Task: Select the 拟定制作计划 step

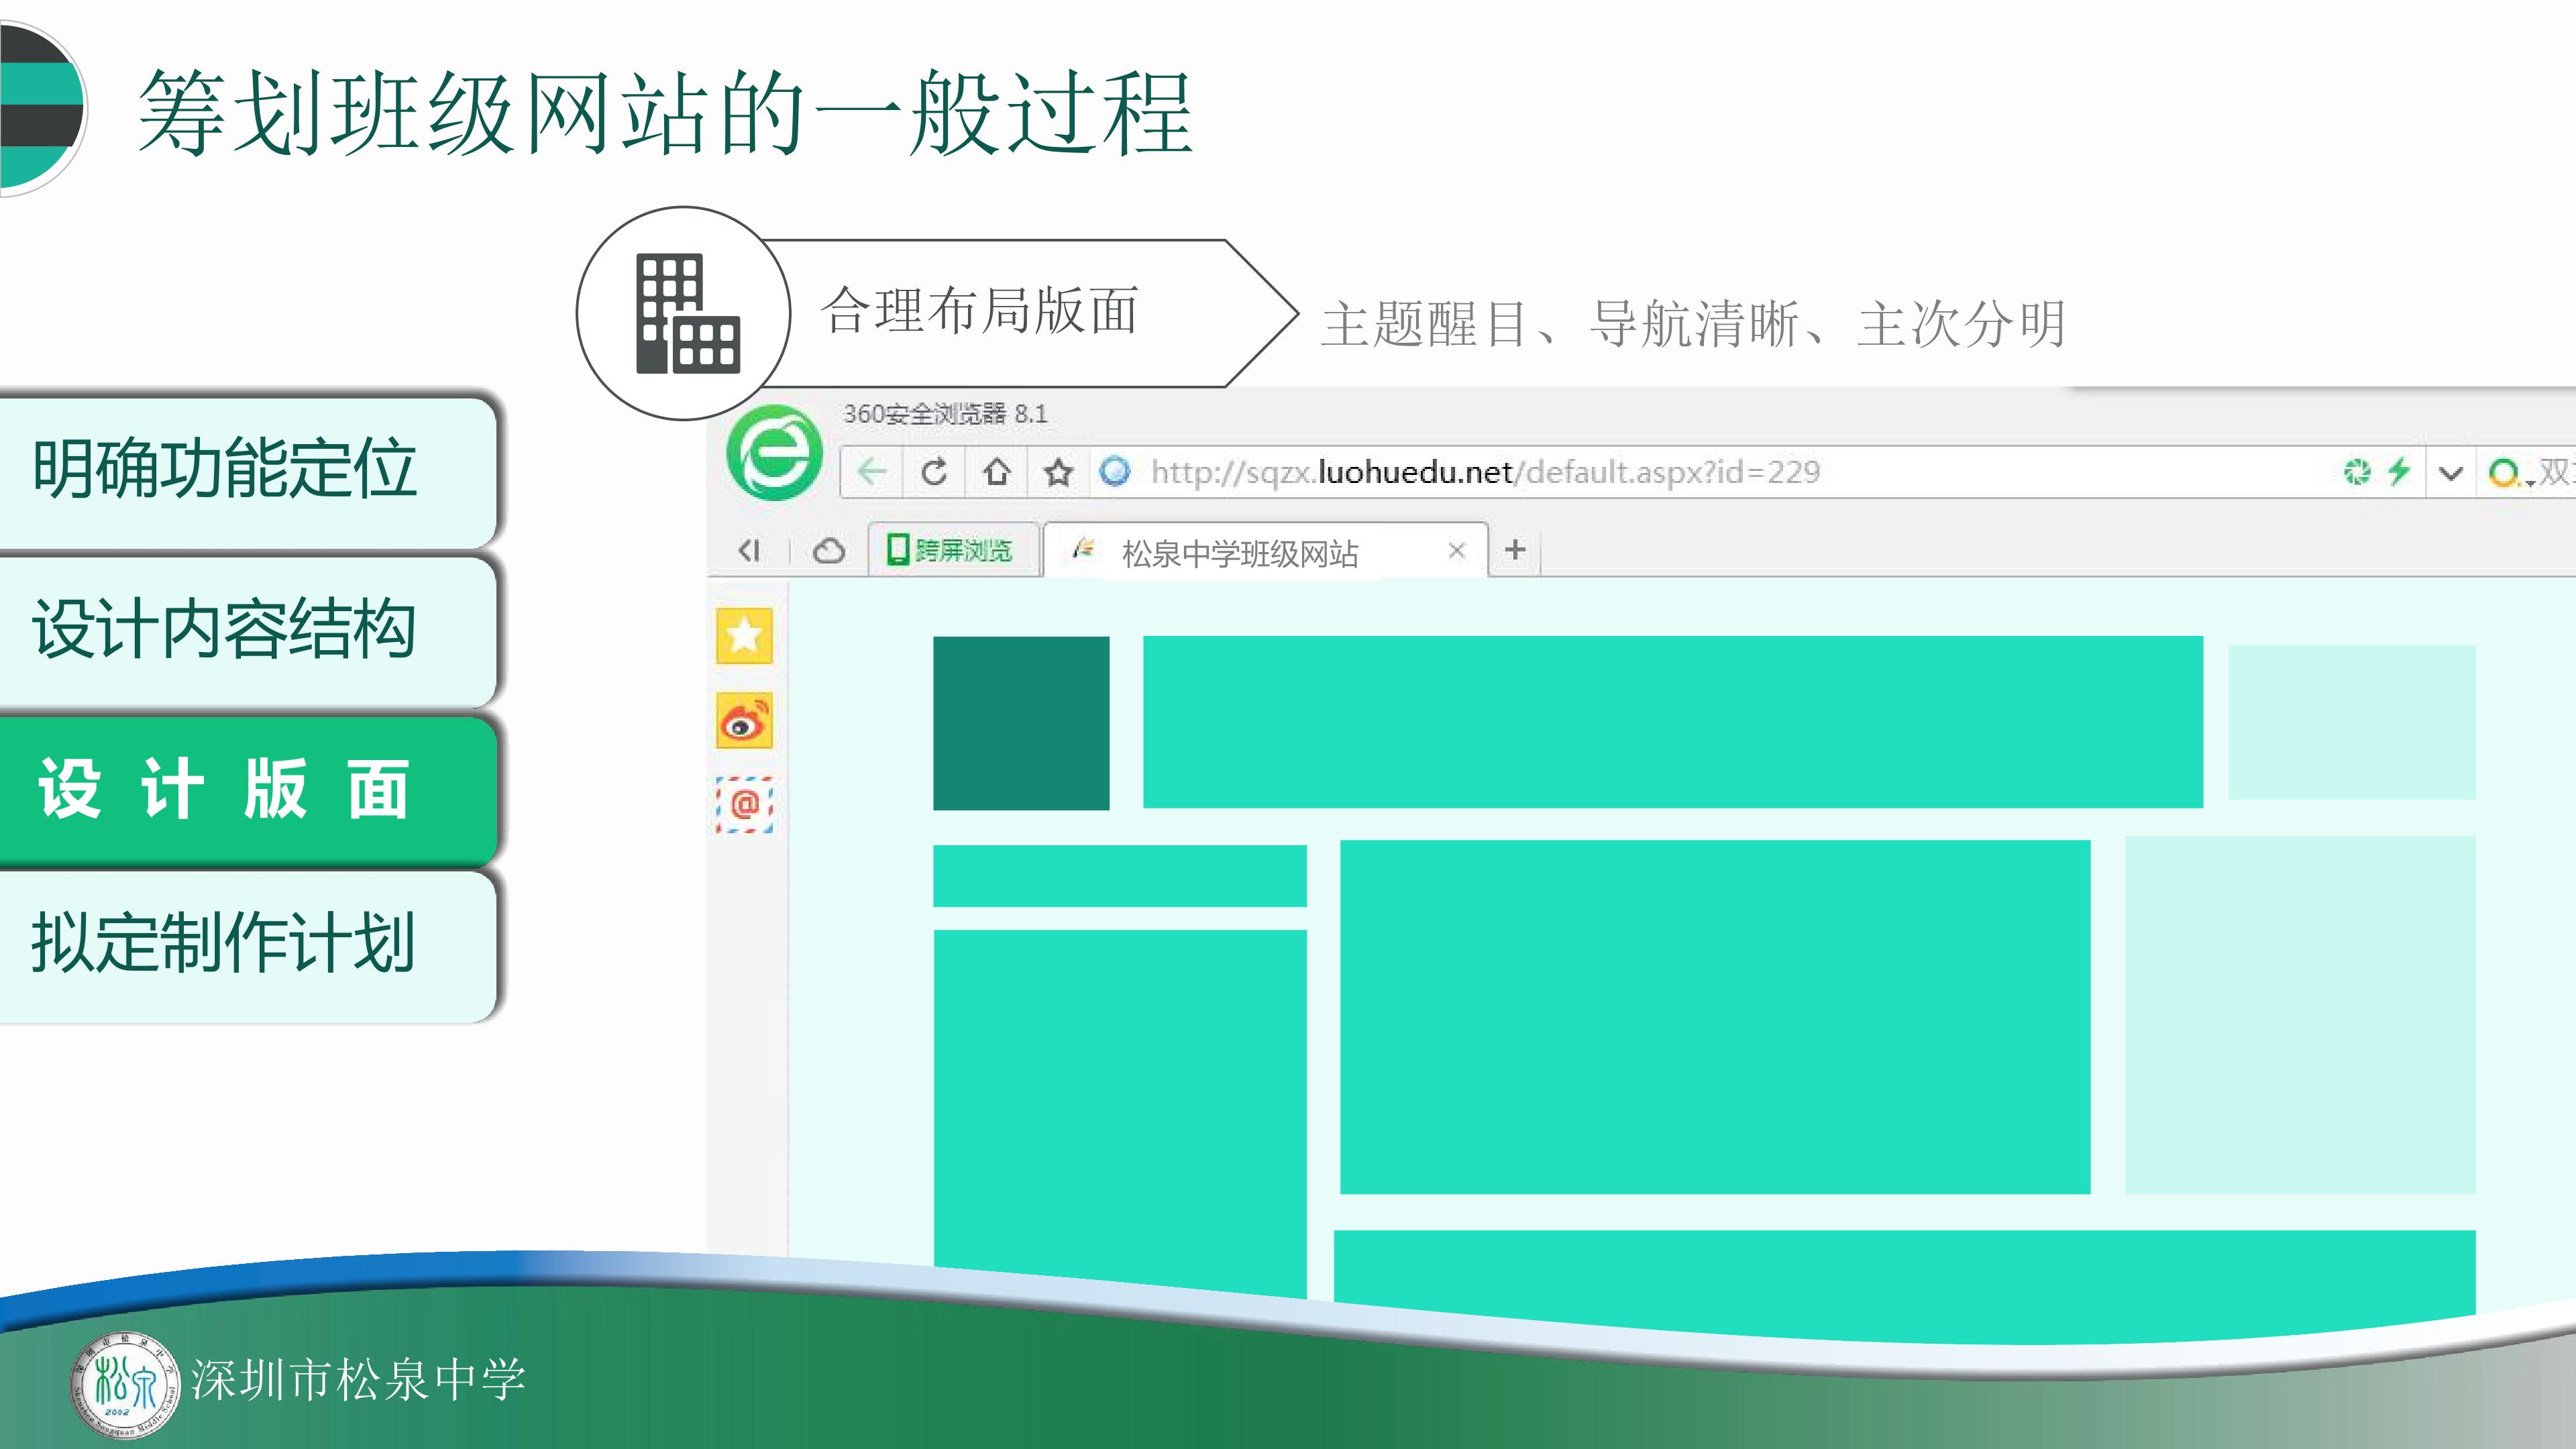Action: [247, 946]
